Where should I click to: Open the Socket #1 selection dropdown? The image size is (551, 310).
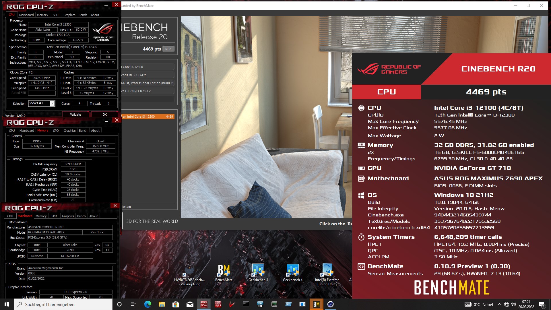[x=52, y=103]
